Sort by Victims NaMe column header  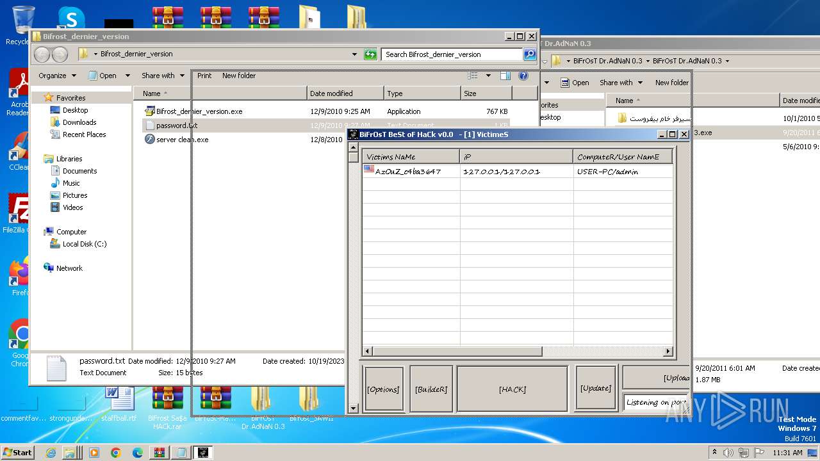[x=411, y=157]
